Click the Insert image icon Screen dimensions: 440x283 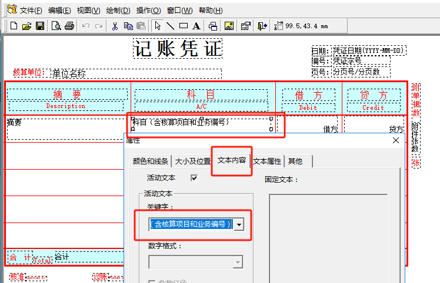[x=229, y=26]
